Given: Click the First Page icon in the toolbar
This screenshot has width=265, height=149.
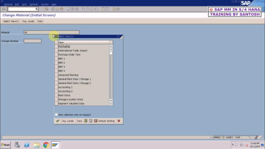Looking at the screenshot, I should pyautogui.click(x=83, y=9).
